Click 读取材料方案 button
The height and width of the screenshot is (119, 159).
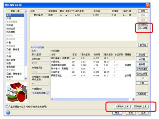(x=122, y=107)
